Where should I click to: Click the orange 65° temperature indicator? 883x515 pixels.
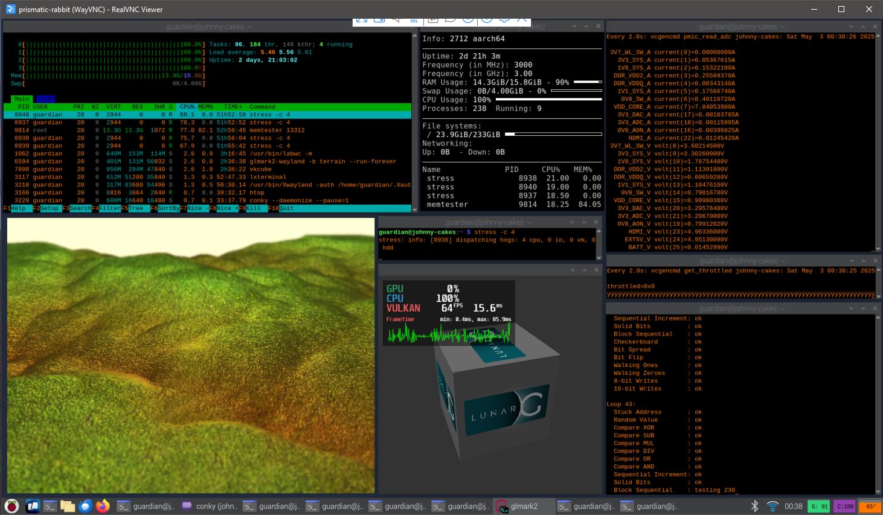pos(870,506)
